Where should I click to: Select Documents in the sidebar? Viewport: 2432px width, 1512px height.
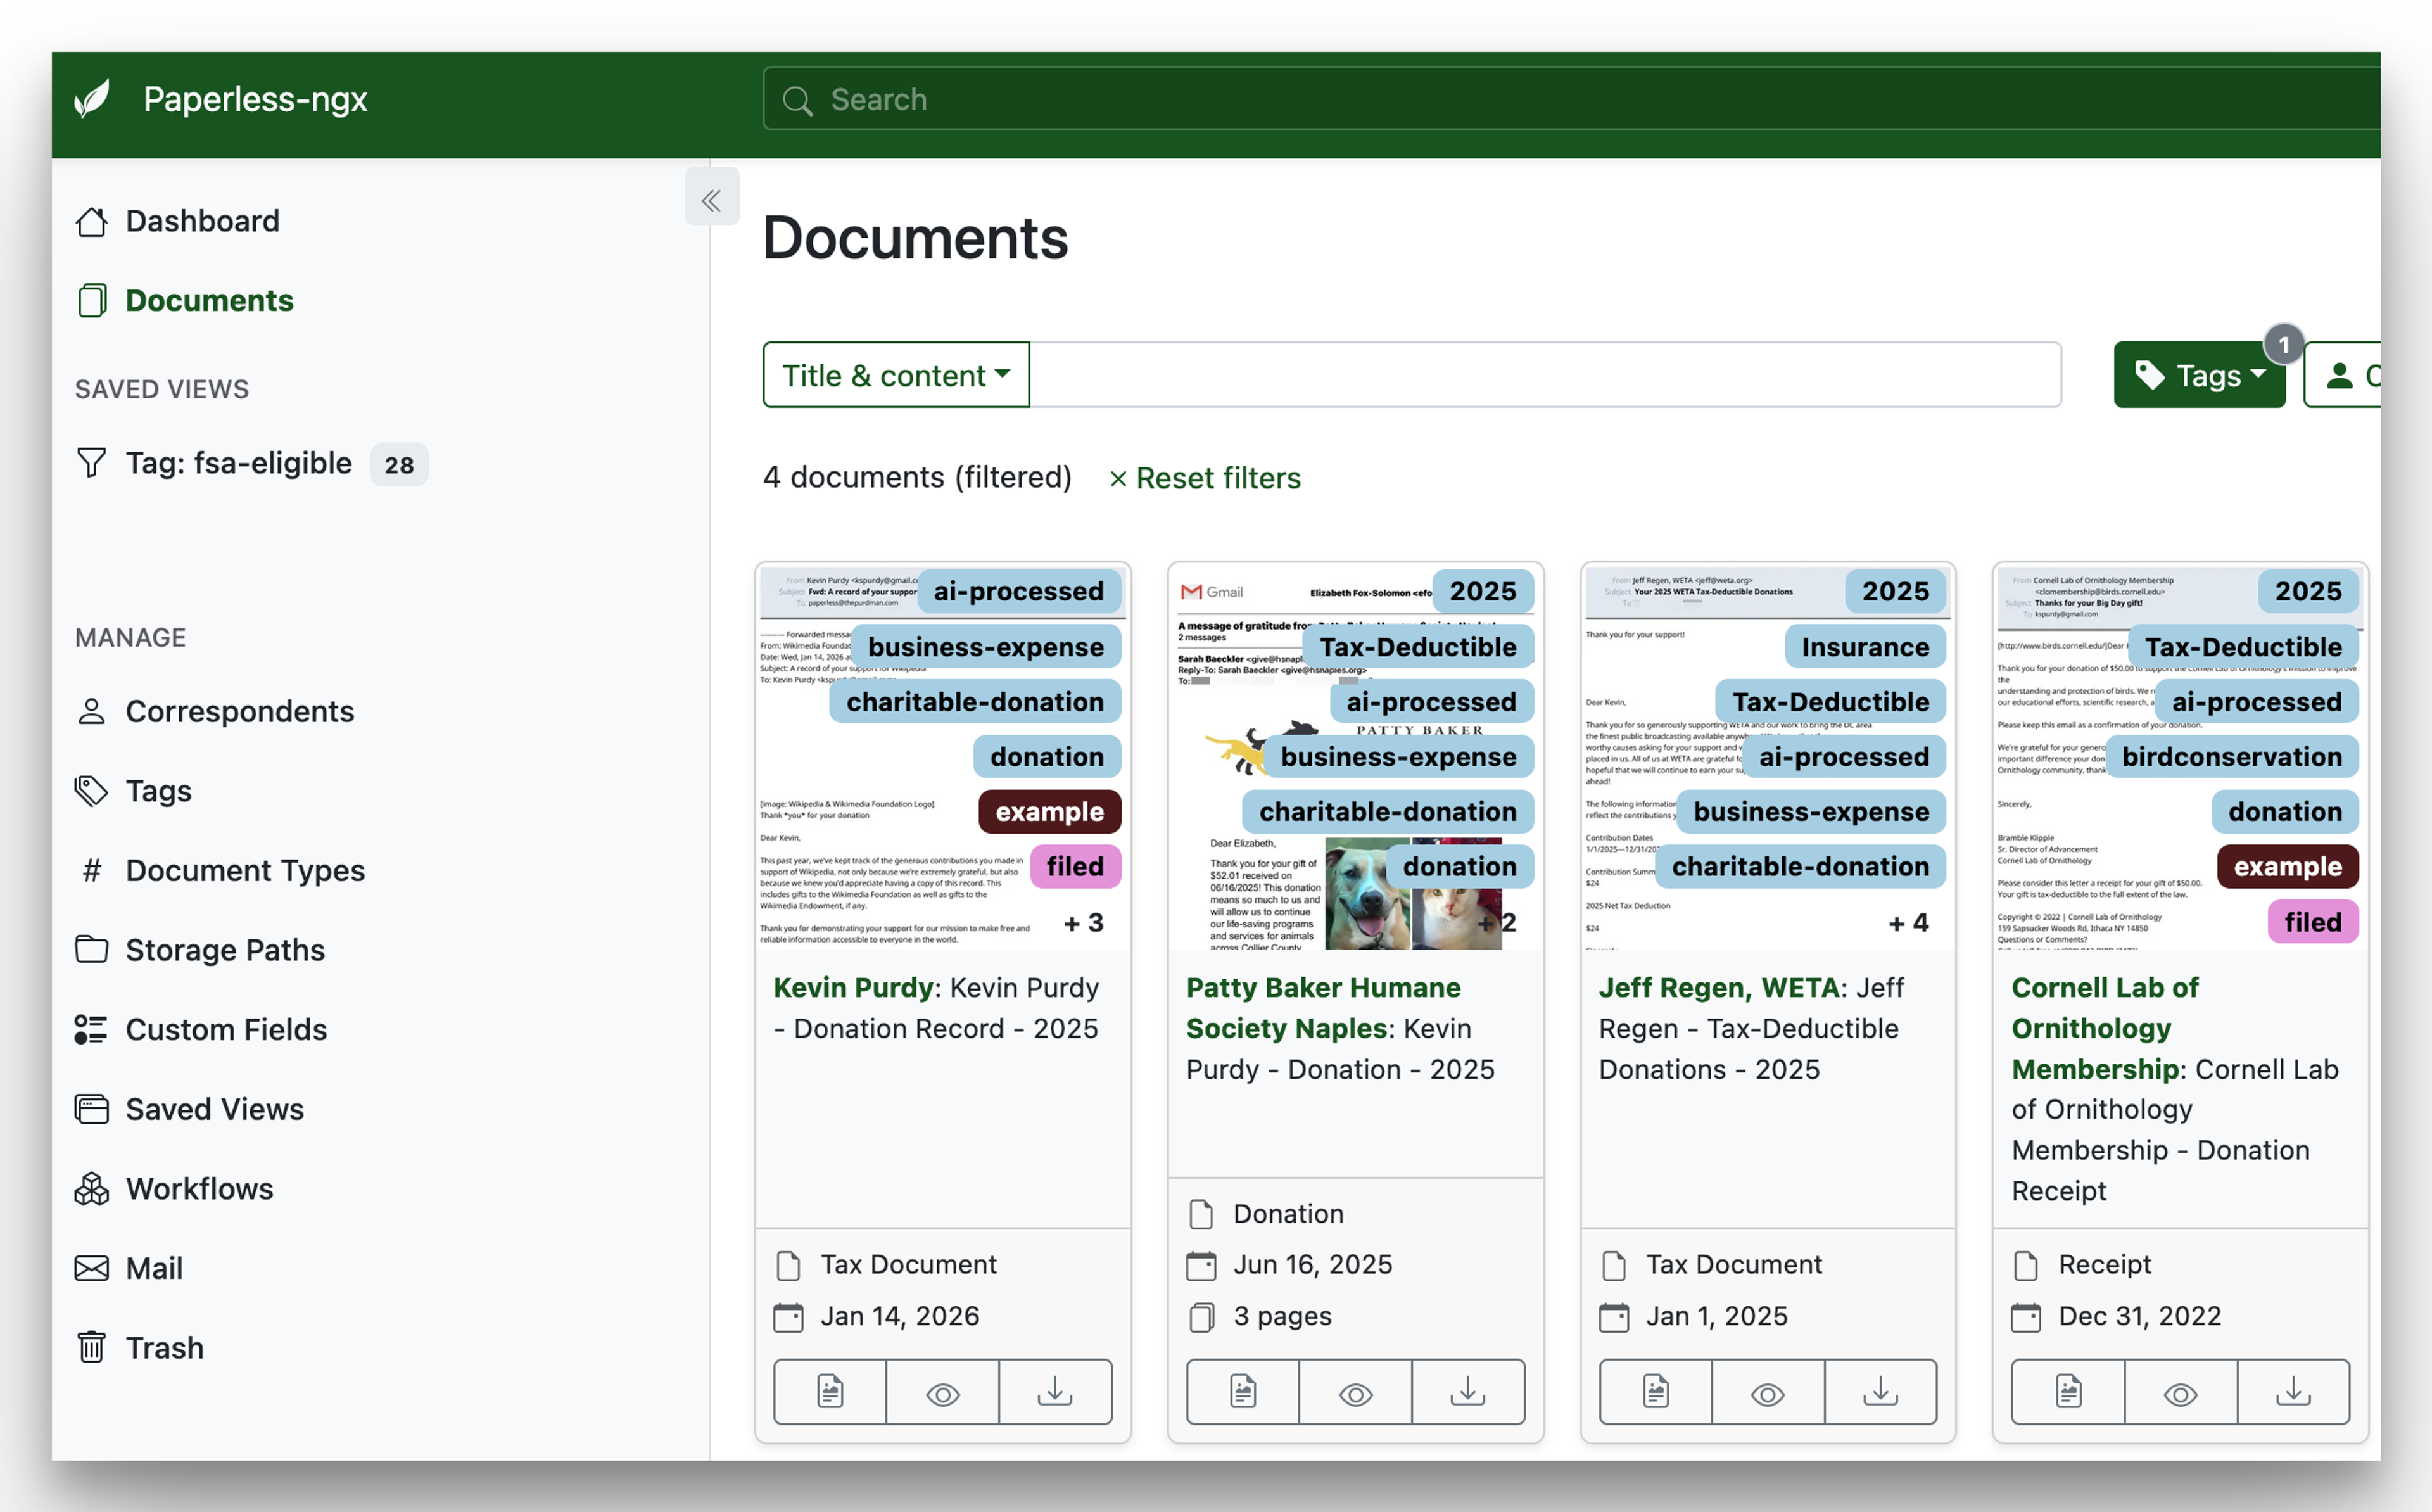pos(185,301)
